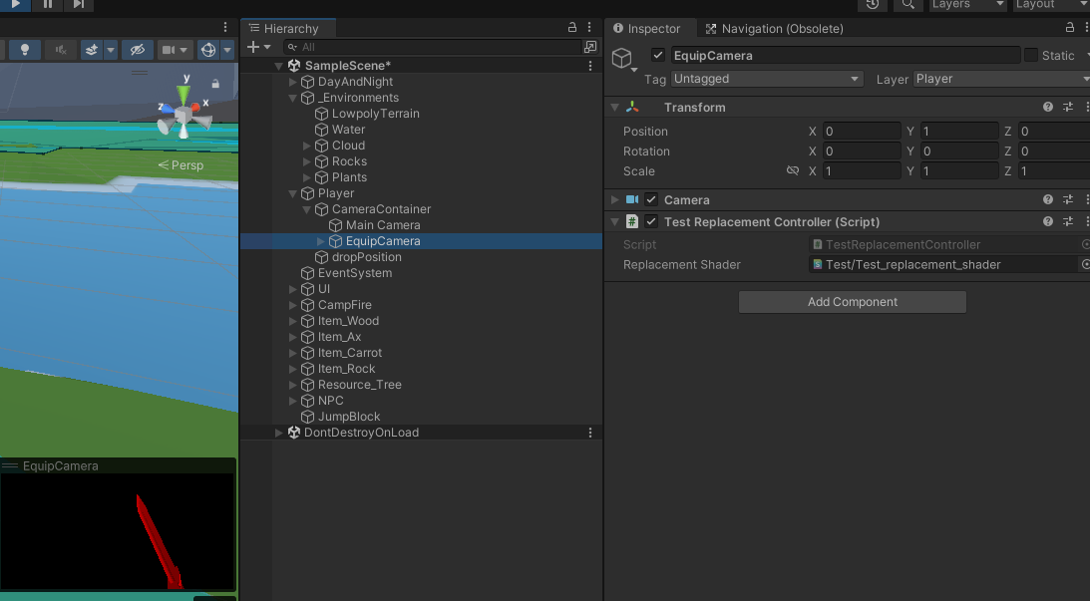Open Hierarchy panel three-dot menu
The height and width of the screenshot is (601, 1090).
pos(589,27)
